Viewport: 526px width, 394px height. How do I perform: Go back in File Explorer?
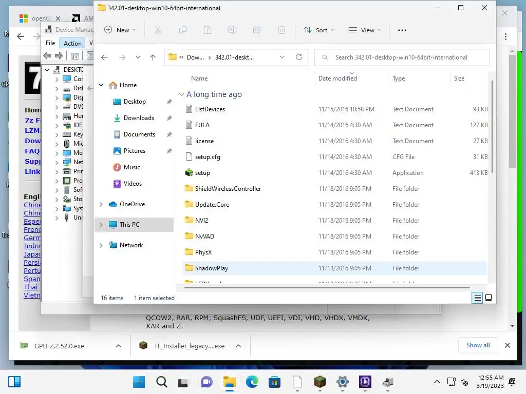click(x=104, y=57)
